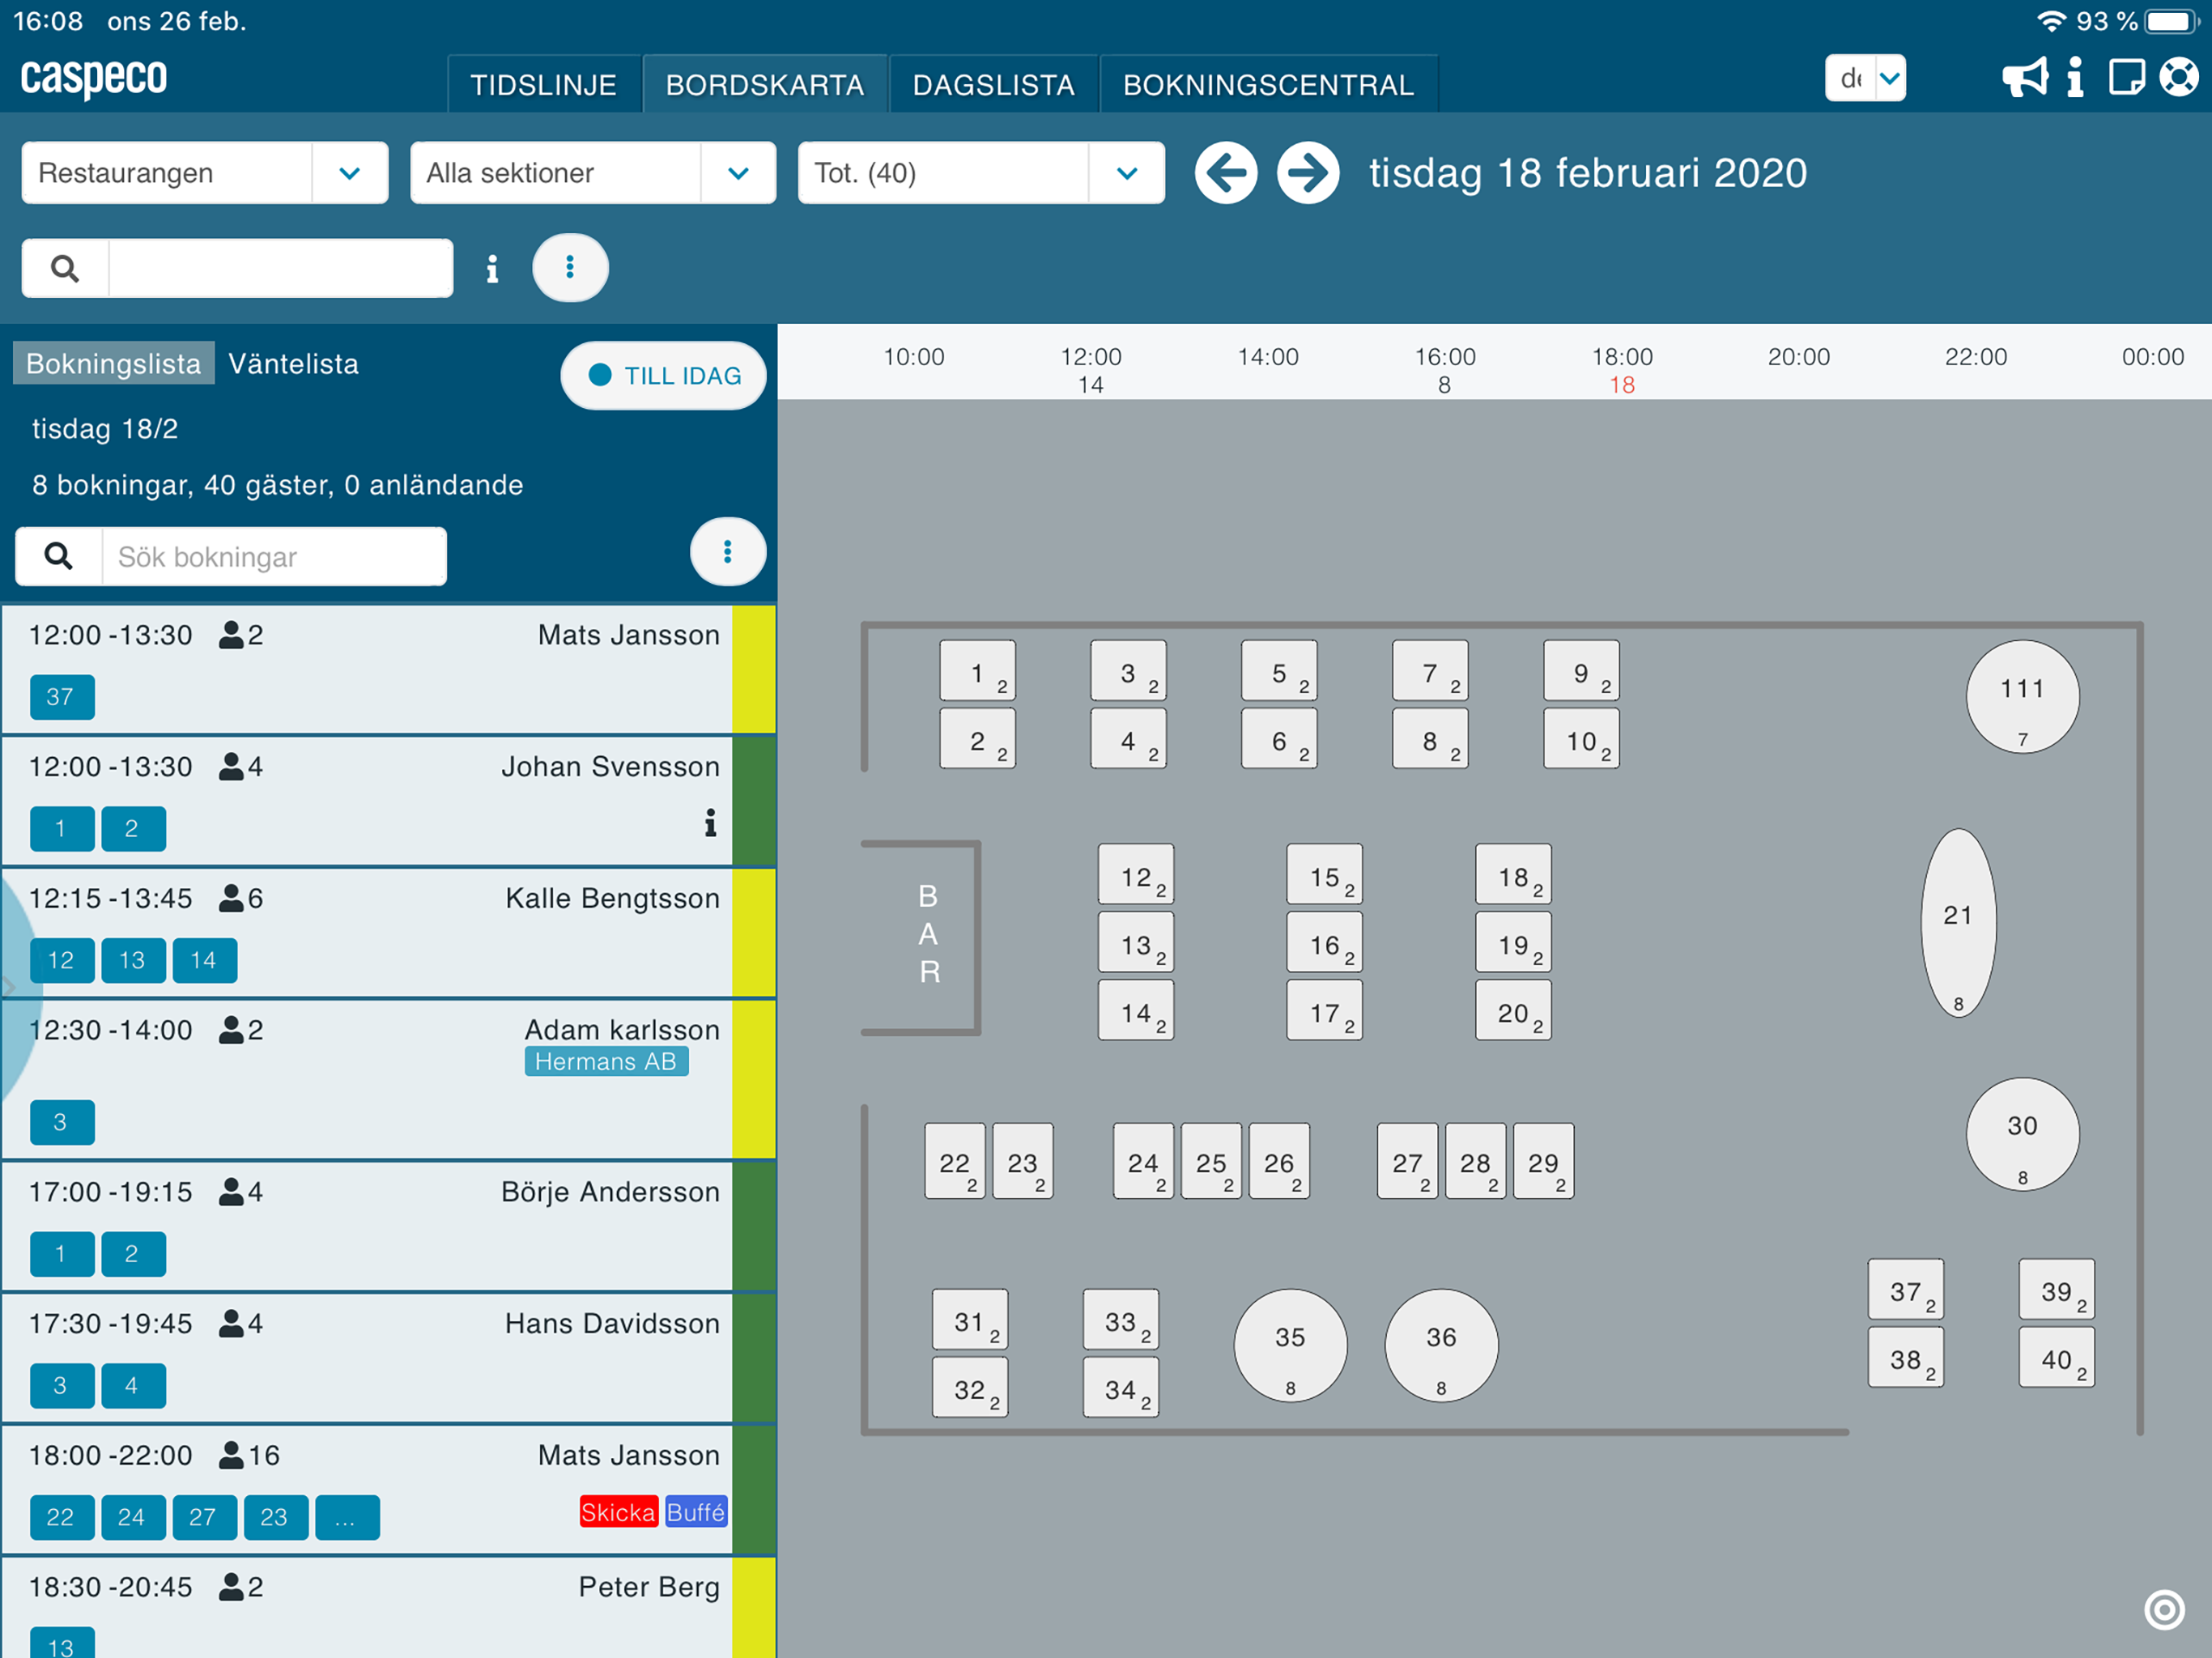Go to next day with right arrow
This screenshot has height=1658, width=2212.
(x=1308, y=173)
